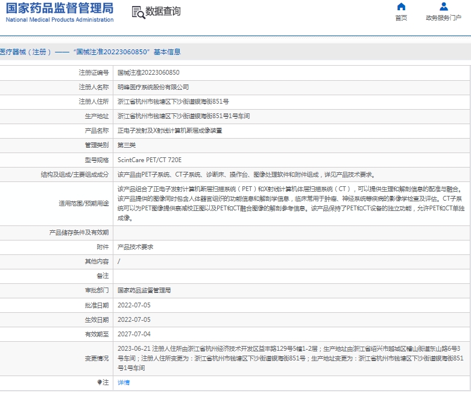Click the 产品储存条件及有效期 label
Image resolution: width=471 pixels, height=393 pixels.
pos(79,233)
